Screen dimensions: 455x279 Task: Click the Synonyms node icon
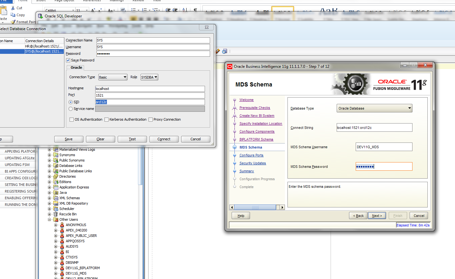pyautogui.click(x=56, y=155)
